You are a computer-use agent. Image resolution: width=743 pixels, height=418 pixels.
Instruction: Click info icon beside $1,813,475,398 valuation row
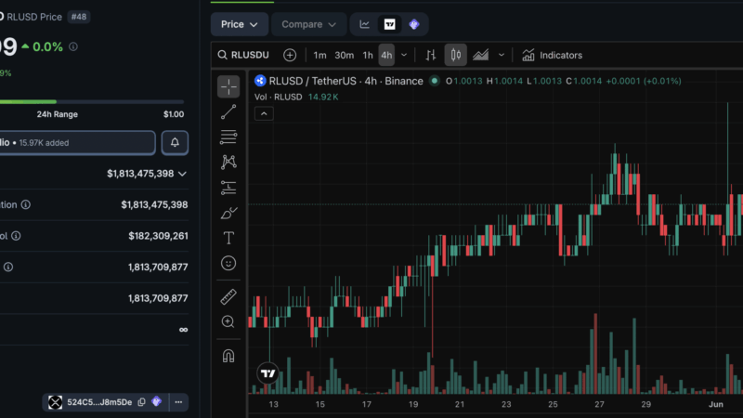[x=26, y=204]
